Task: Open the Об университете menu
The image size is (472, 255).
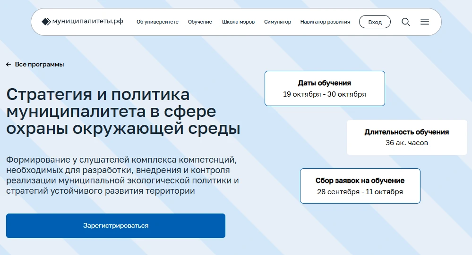Action: (x=157, y=22)
